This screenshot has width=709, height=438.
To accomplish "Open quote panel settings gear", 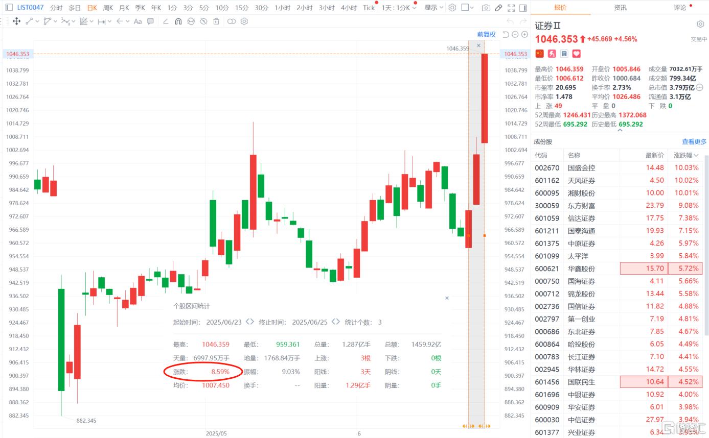I will point(700,25).
